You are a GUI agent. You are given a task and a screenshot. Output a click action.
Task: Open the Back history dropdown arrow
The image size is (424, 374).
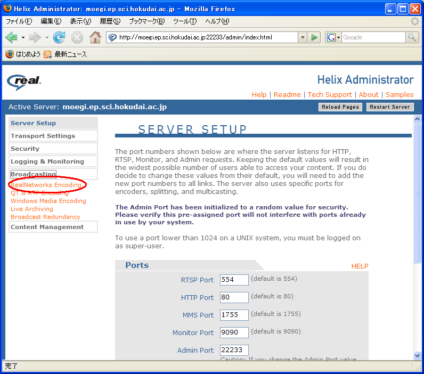click(x=23, y=38)
